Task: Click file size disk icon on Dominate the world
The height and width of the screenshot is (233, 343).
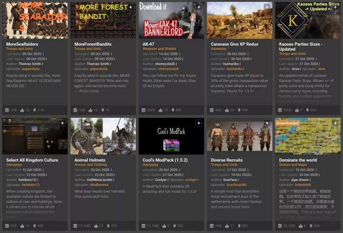Action: coord(280,226)
